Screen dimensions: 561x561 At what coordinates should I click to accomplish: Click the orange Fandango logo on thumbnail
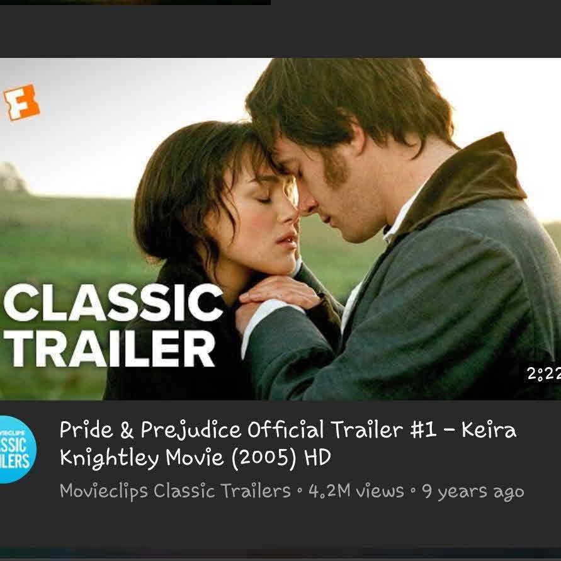[21, 102]
